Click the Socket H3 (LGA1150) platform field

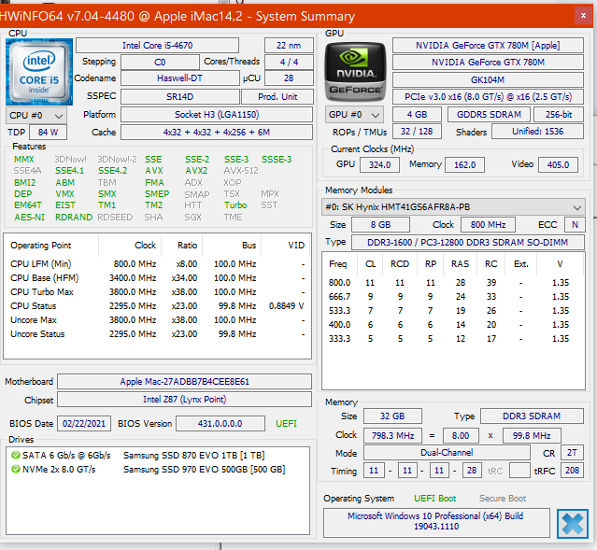coord(217,115)
